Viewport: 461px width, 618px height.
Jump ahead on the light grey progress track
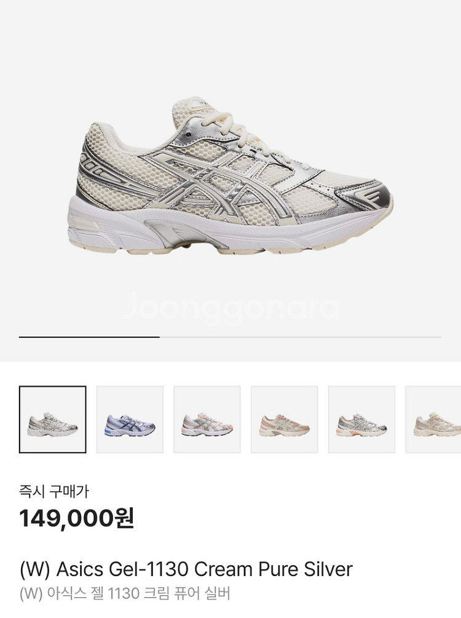[x=301, y=337]
